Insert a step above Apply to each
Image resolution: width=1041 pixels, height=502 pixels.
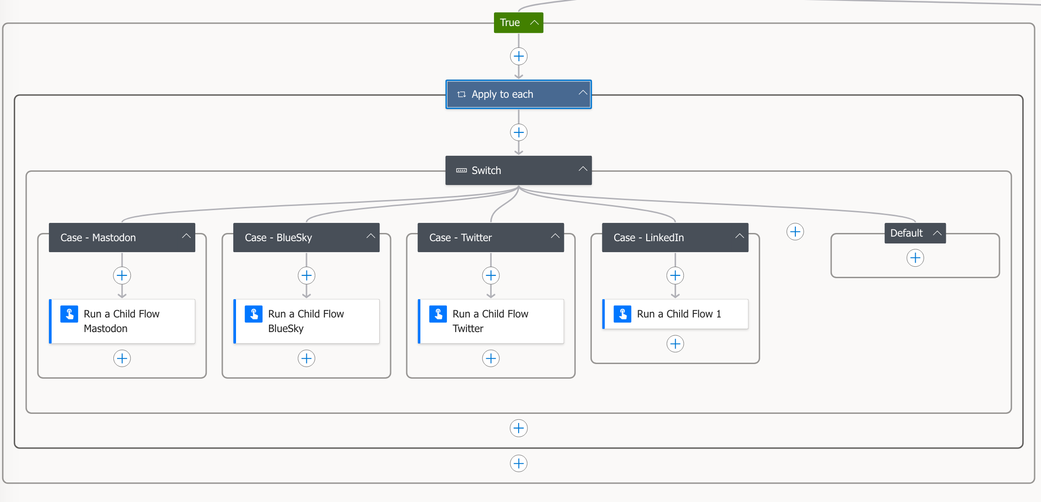(x=519, y=57)
